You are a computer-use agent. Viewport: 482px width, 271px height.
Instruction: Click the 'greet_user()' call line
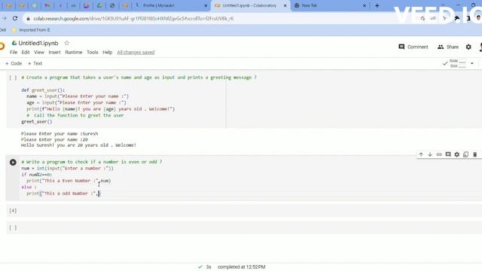pyautogui.click(x=37, y=122)
